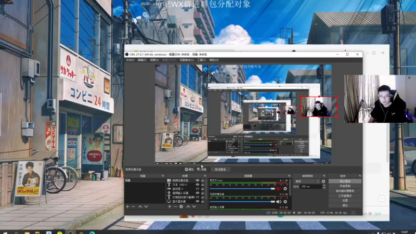This screenshot has height=234, width=416.
Task: Click the back-to-top arrow in background window
Action: 382,198
